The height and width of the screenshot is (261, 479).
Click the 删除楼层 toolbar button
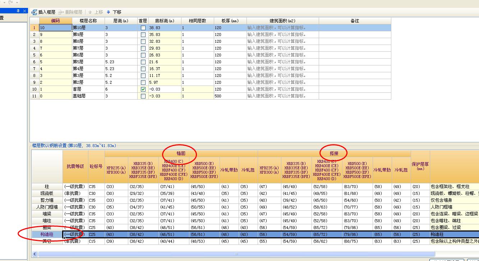click(x=70, y=12)
